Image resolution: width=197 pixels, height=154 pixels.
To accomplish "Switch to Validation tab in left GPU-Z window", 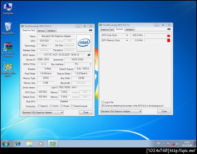I will click(x=52, y=31).
